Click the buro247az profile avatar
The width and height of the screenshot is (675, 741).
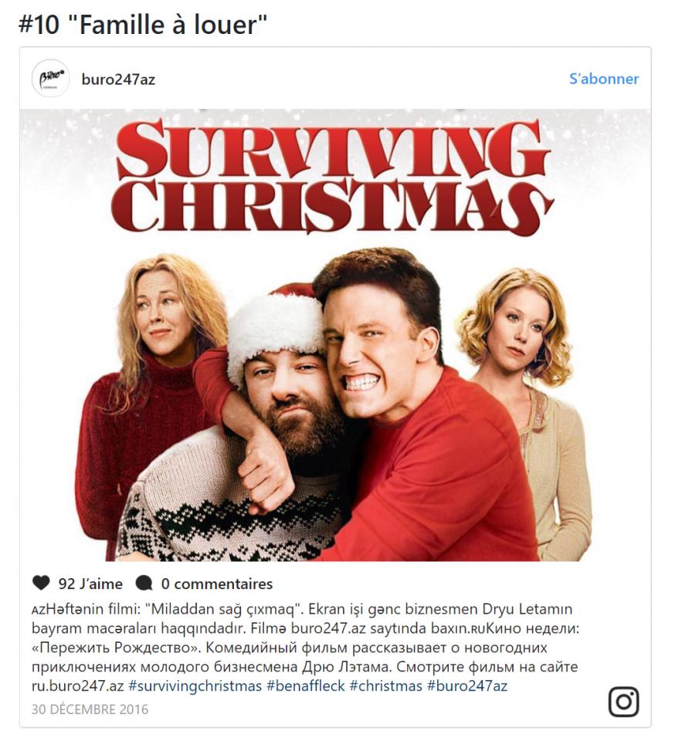tap(50, 79)
